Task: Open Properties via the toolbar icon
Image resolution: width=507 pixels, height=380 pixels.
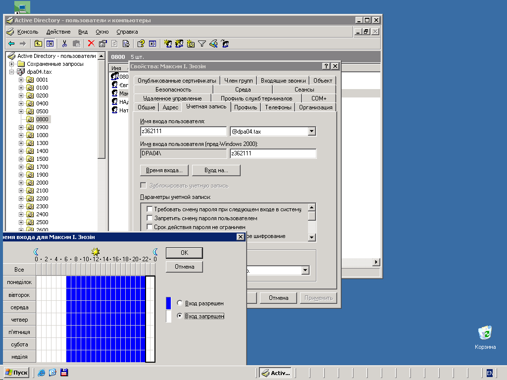Action: (103, 44)
